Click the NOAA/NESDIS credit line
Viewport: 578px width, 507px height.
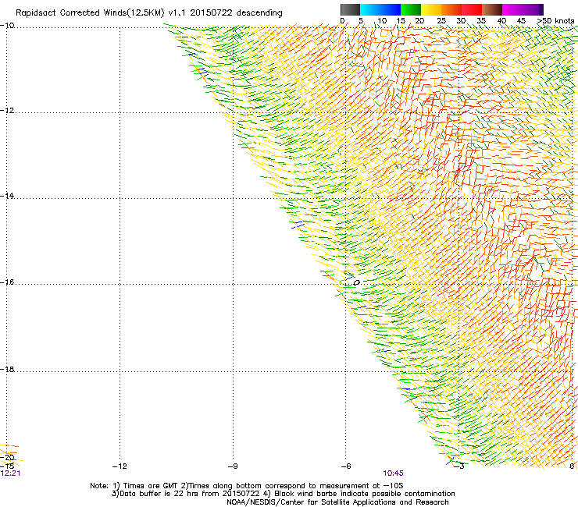[x=337, y=502]
